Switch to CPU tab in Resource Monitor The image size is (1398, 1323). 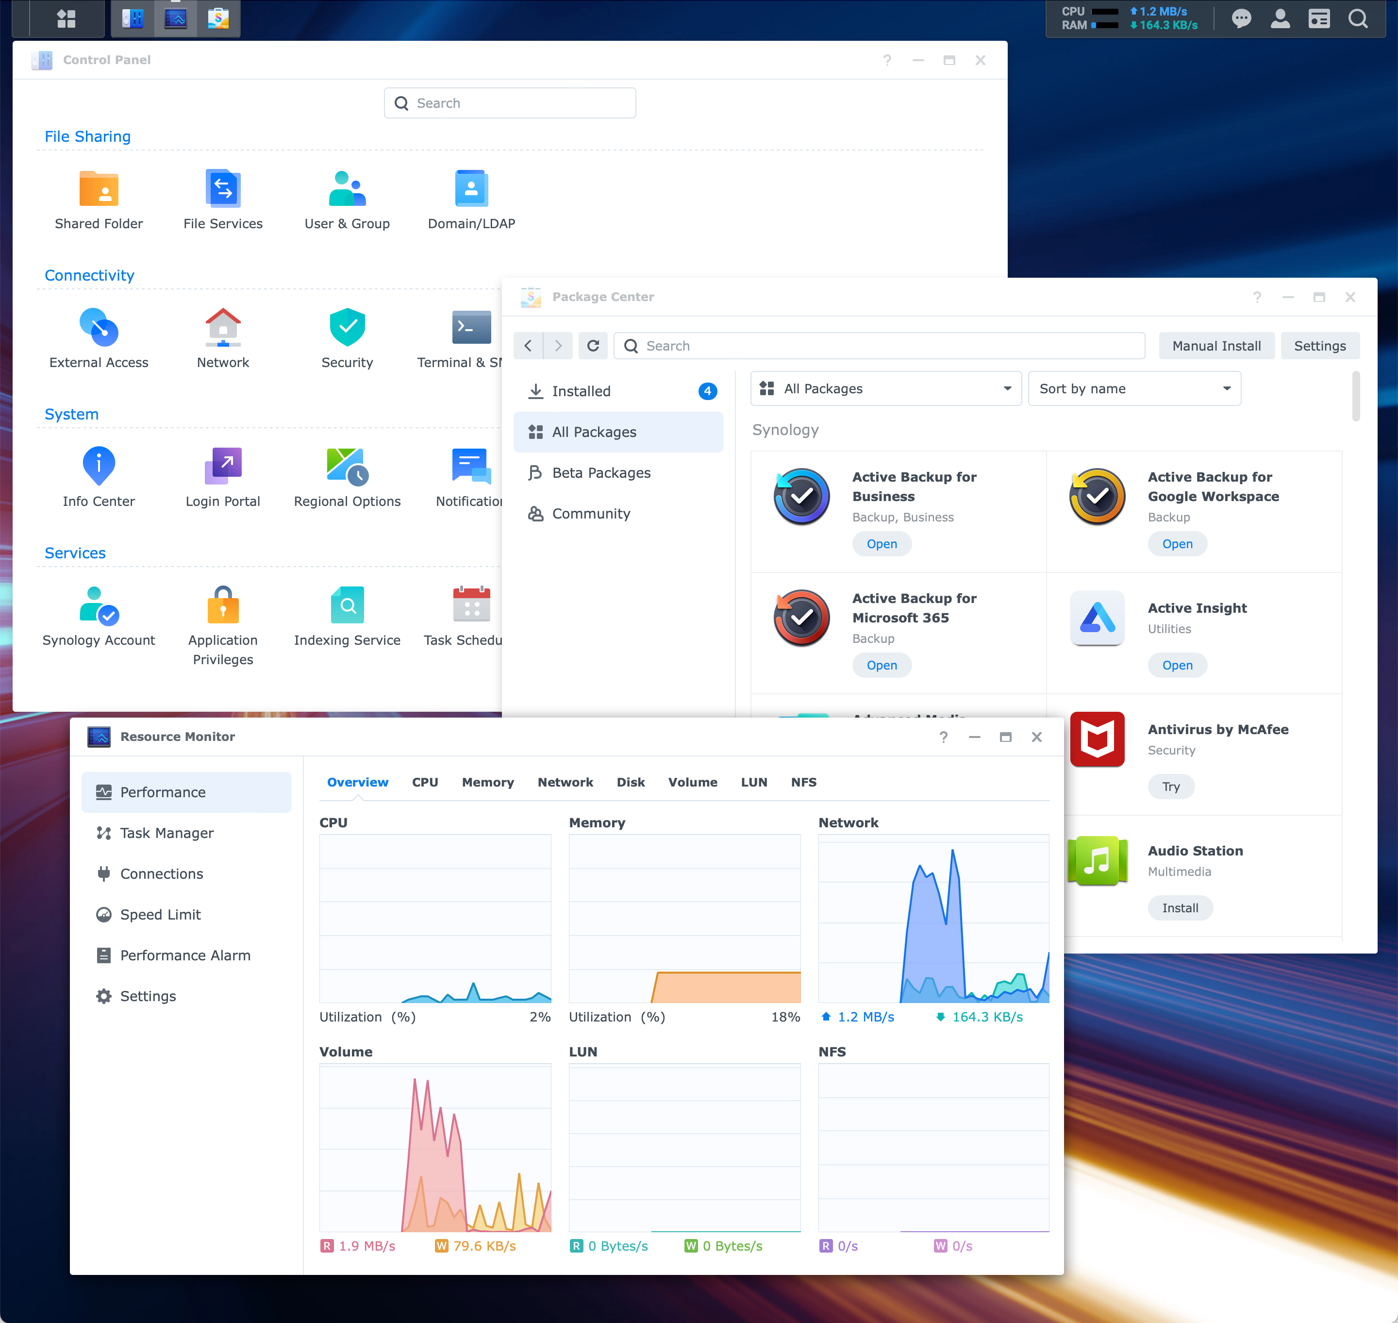click(x=425, y=782)
